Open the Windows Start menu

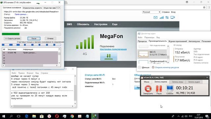click(4, 116)
